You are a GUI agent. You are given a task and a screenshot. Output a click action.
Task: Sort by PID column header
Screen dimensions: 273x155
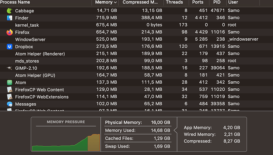[217, 2]
